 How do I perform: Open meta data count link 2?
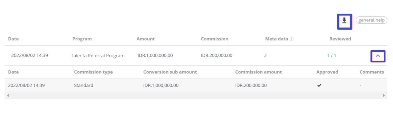pyautogui.click(x=265, y=56)
